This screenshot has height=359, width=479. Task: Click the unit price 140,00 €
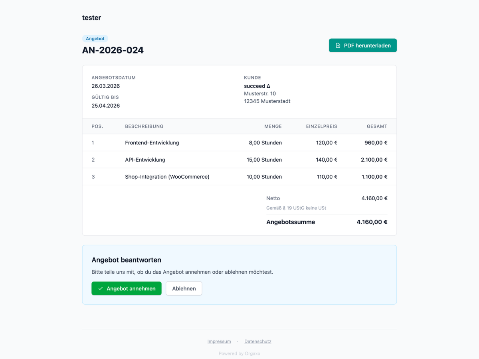(327, 160)
